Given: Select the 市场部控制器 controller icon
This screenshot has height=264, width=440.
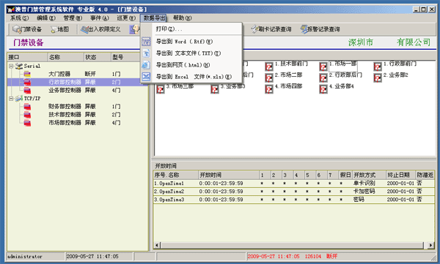Looking at the screenshot, I should click(x=27, y=123).
